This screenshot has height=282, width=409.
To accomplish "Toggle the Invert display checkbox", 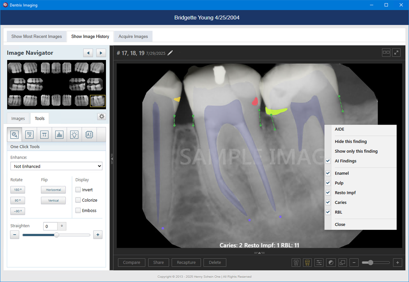I will coord(78,190).
